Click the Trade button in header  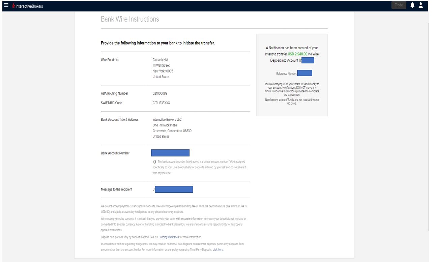pos(399,5)
